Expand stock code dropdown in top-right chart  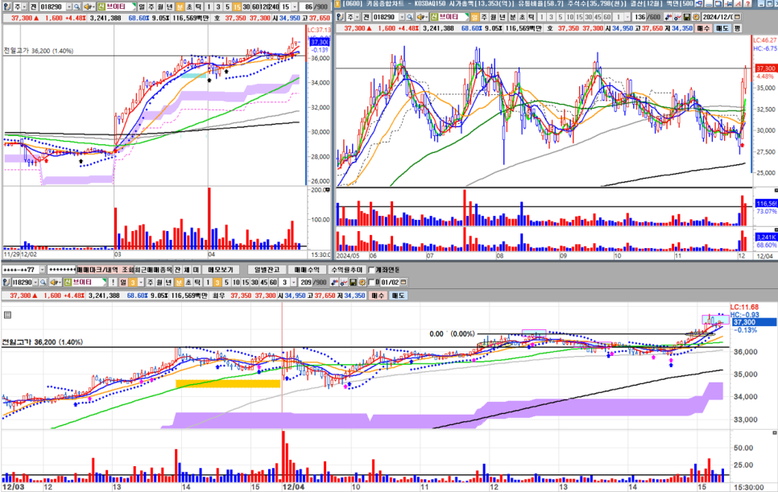[402, 17]
